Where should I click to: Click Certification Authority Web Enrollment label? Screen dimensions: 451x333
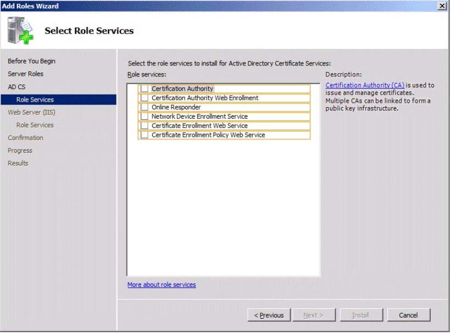(x=205, y=98)
